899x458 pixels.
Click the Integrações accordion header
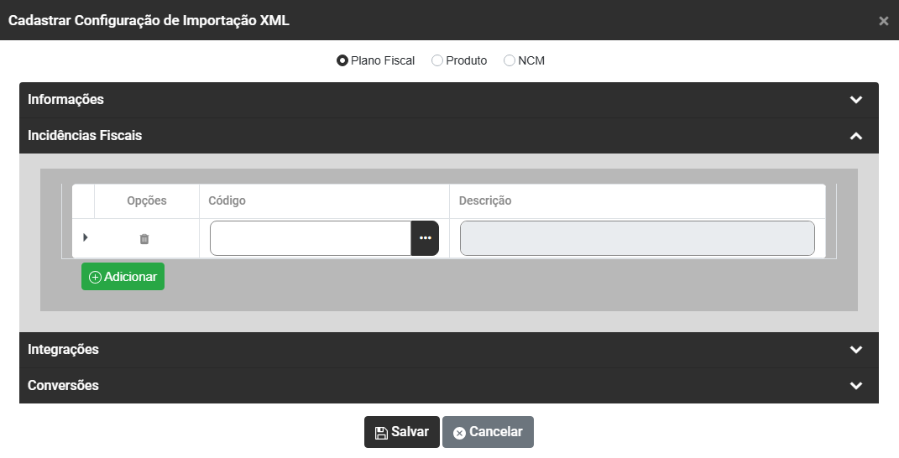tap(63, 350)
